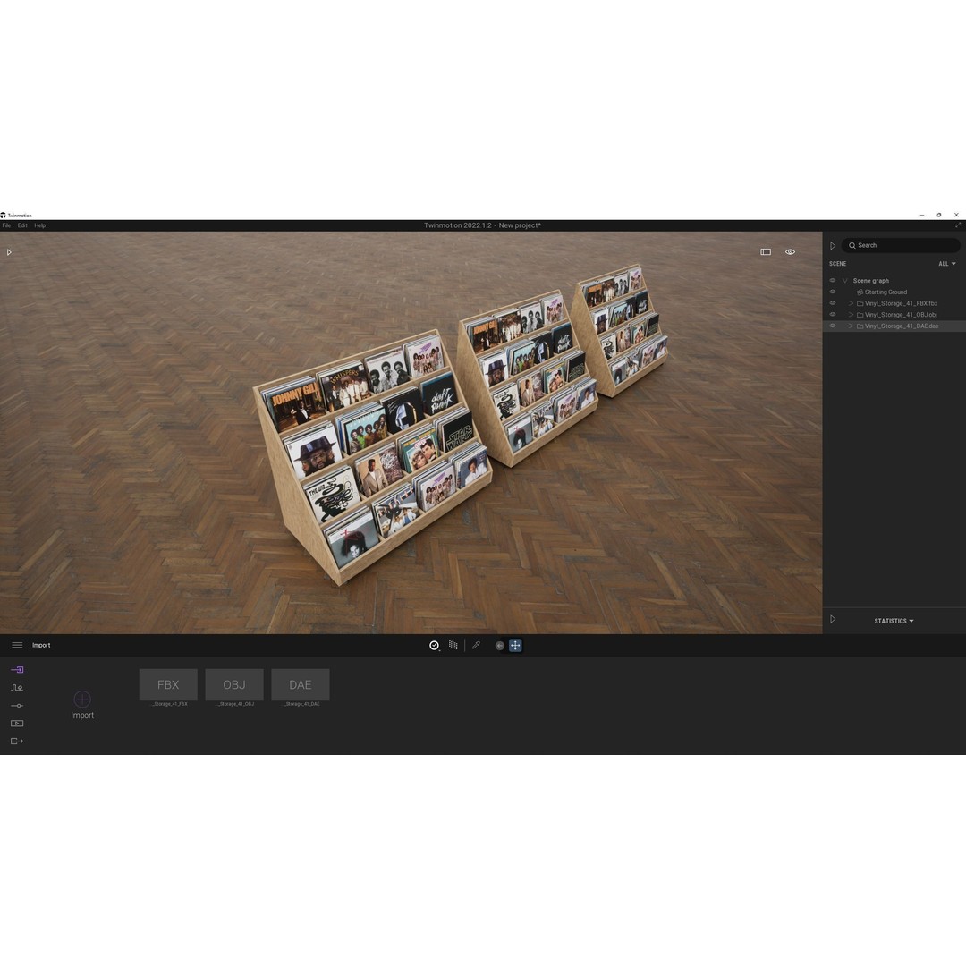Select the Move gizmo tool
The image size is (966, 966).
coord(516,645)
